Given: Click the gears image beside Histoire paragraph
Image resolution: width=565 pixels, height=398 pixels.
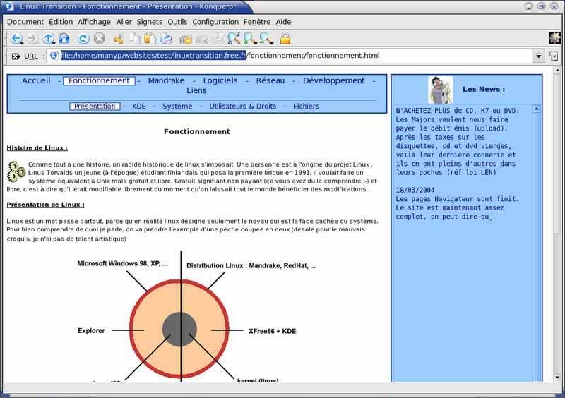Looking at the screenshot, I should 16,171.
